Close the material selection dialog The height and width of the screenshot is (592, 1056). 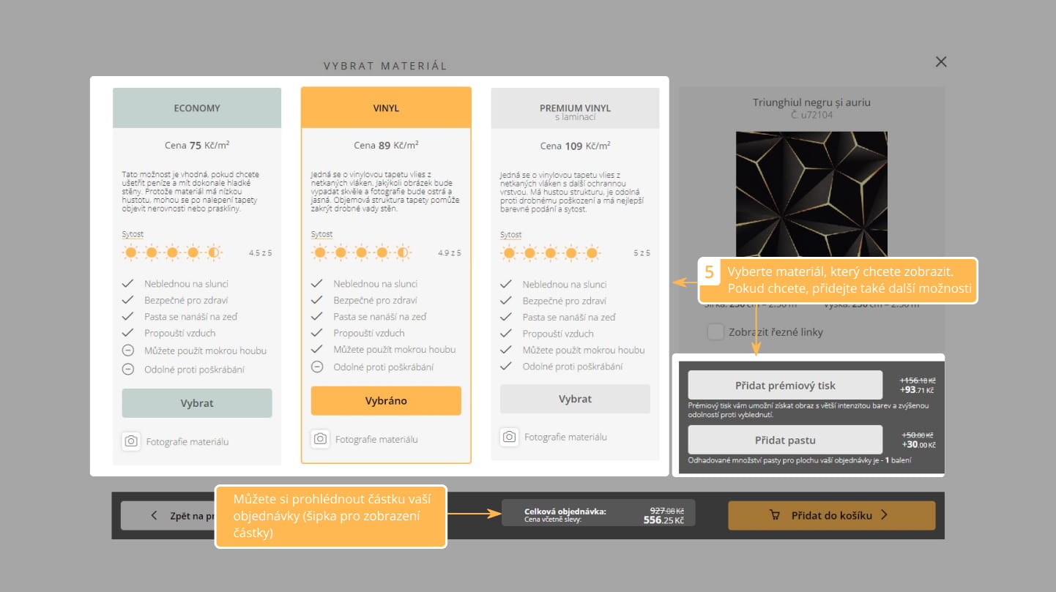(x=941, y=62)
